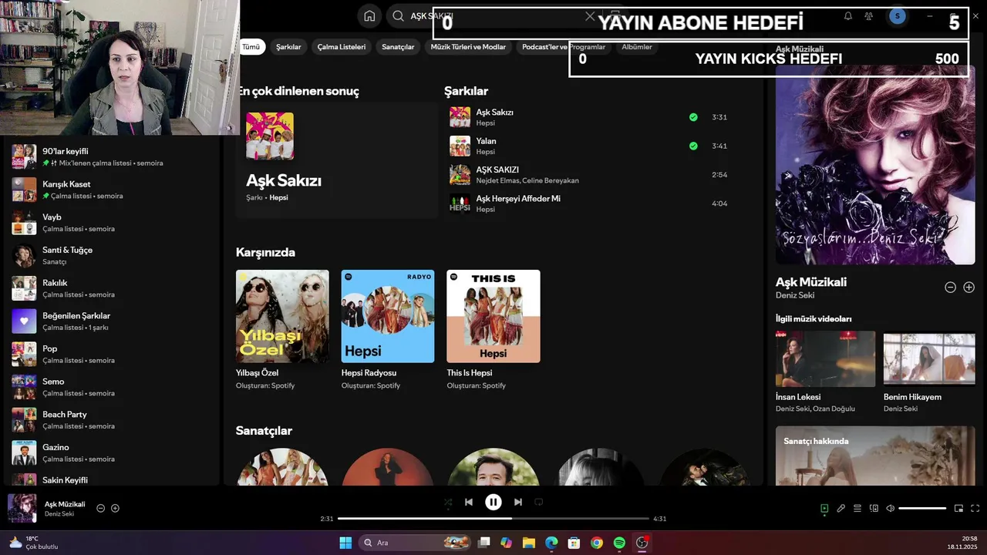
Task: Open the Sanatçı hakkında card
Action: [875, 456]
